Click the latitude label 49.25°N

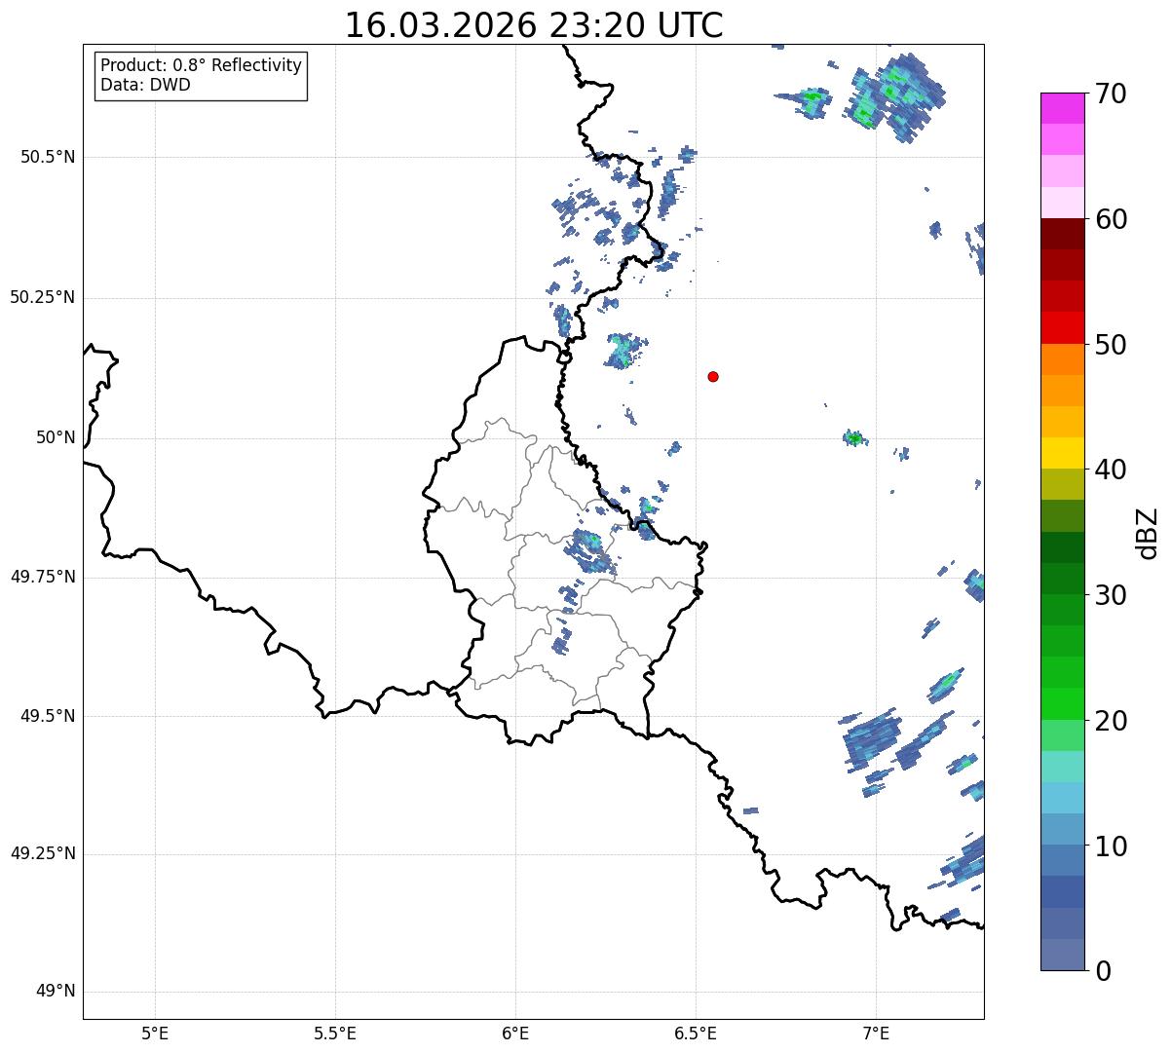pyautogui.click(x=43, y=853)
